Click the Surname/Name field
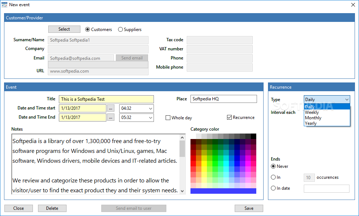The width and height of the screenshot is (359, 216). tap(98, 40)
